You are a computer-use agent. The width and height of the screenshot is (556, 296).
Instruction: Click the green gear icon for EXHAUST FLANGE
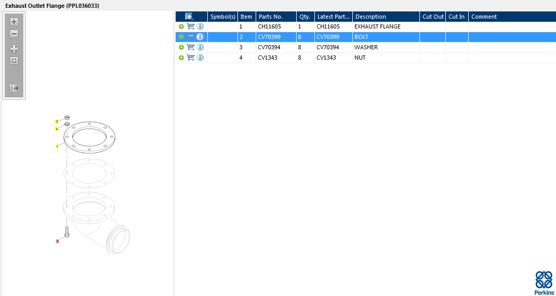(x=181, y=26)
